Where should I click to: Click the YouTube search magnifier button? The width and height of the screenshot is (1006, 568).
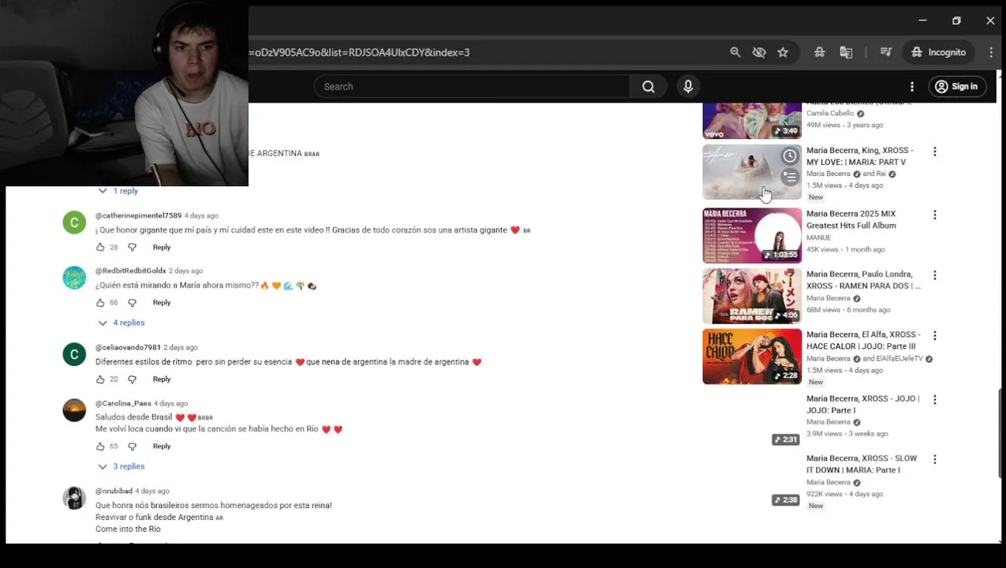click(x=649, y=87)
